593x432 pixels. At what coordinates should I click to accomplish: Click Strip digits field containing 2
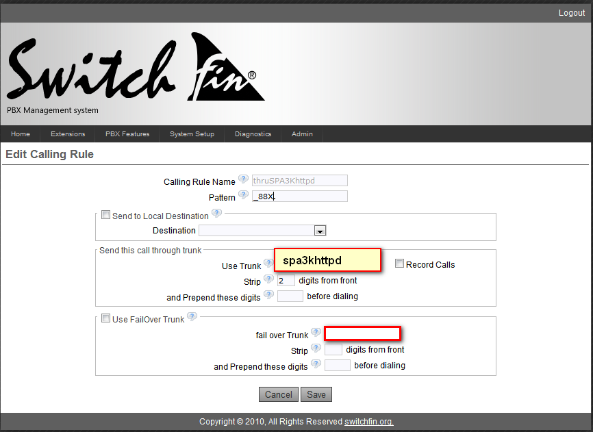pos(286,281)
